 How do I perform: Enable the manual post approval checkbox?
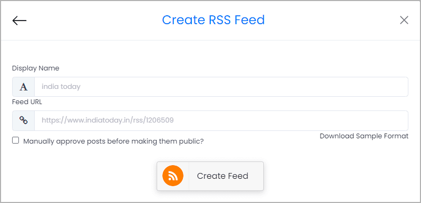(x=16, y=140)
